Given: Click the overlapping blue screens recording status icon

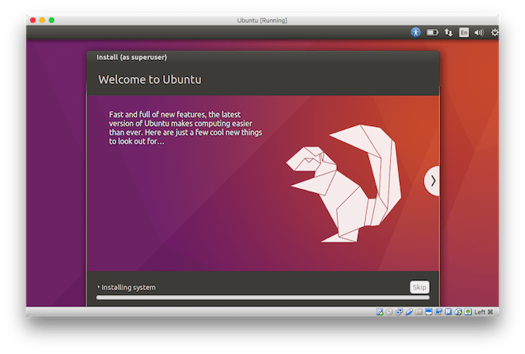Looking at the screenshot, I should (439, 312).
